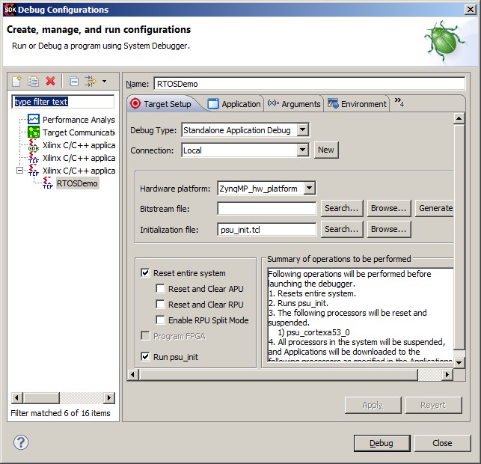
Task: Open the Hardware platform dropdown
Action: point(310,188)
